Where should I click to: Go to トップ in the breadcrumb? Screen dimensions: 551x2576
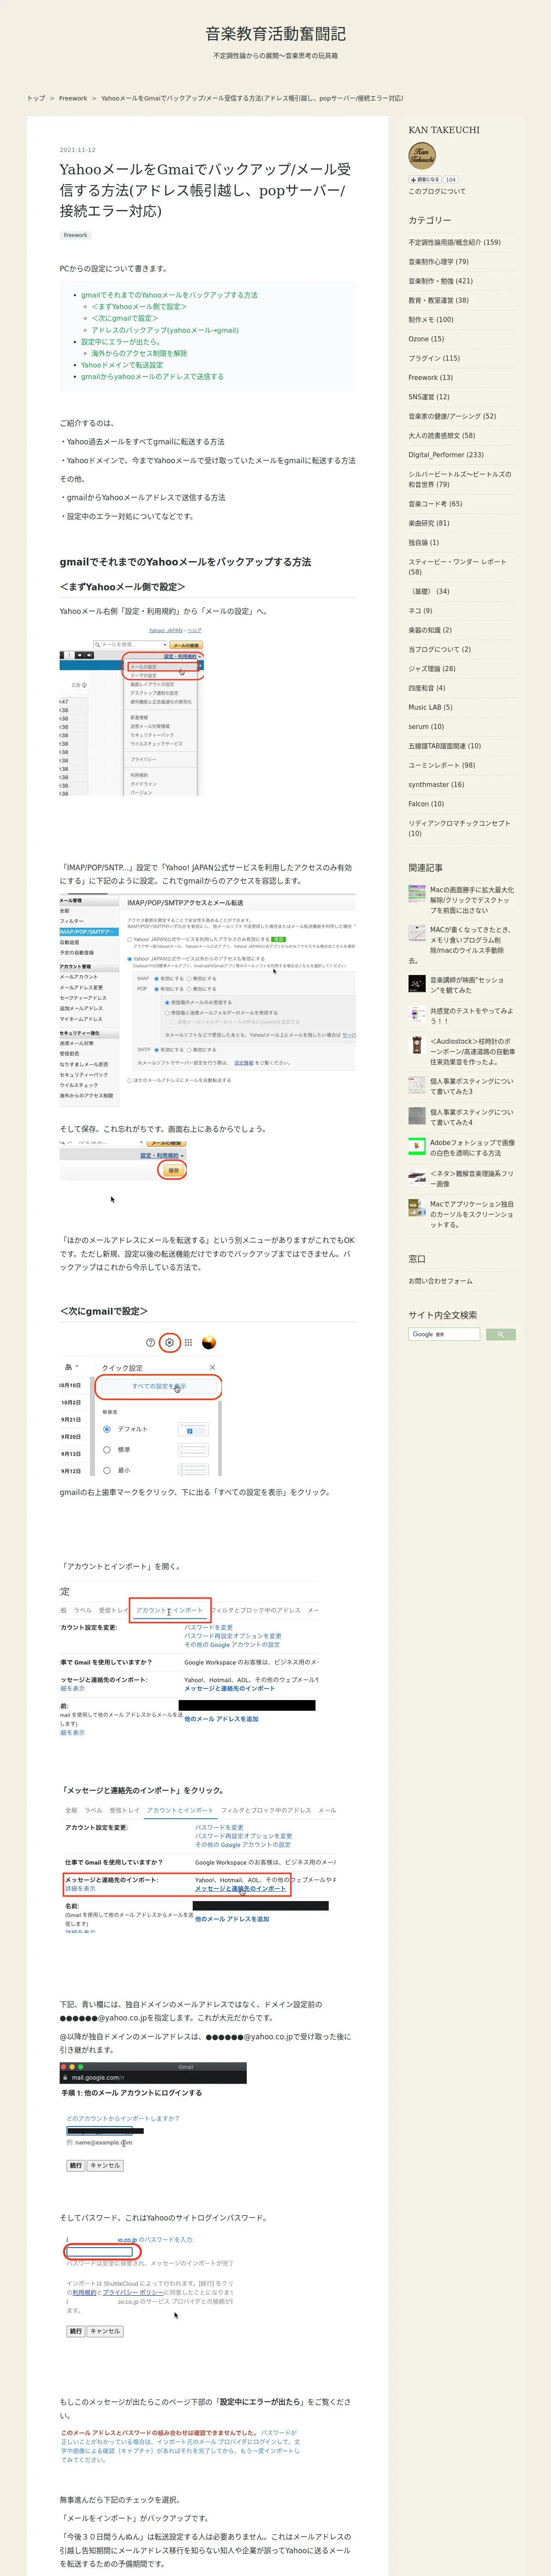tap(36, 98)
